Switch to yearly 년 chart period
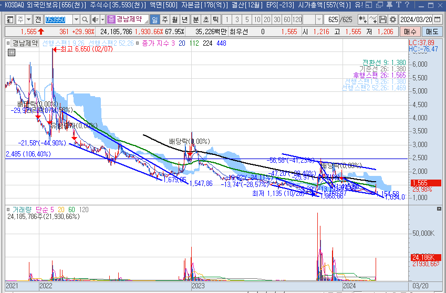The image size is (446, 293). click(185, 19)
